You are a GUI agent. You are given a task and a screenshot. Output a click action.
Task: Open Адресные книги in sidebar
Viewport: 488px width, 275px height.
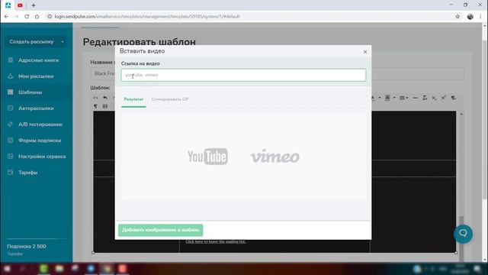coord(38,60)
